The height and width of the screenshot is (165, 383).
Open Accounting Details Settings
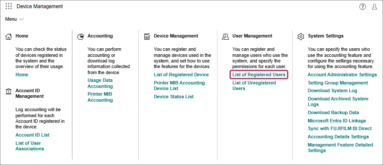point(338,137)
